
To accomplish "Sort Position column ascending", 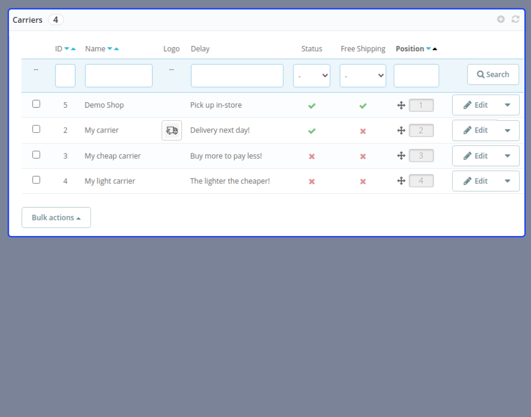I will 435,49.
